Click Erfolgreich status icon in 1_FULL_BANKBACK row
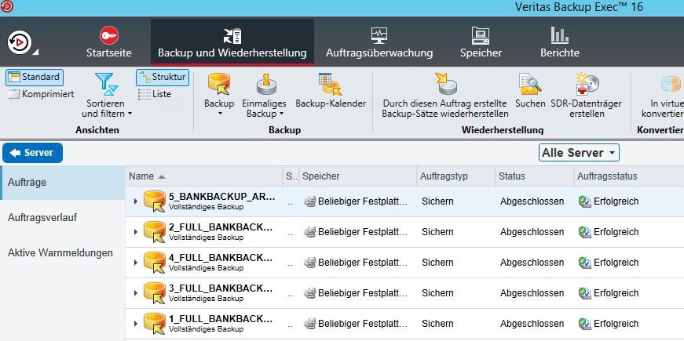This screenshot has height=341, width=684. pyautogui.click(x=584, y=324)
